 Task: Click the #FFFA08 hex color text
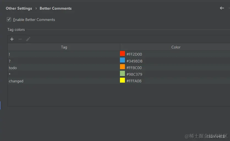tap(134, 81)
